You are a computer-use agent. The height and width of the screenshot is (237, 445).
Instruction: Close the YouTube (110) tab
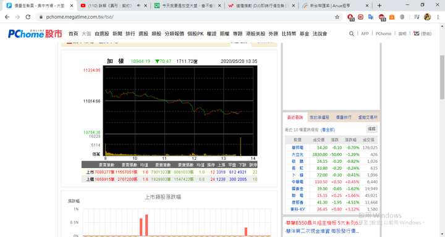click(146, 6)
